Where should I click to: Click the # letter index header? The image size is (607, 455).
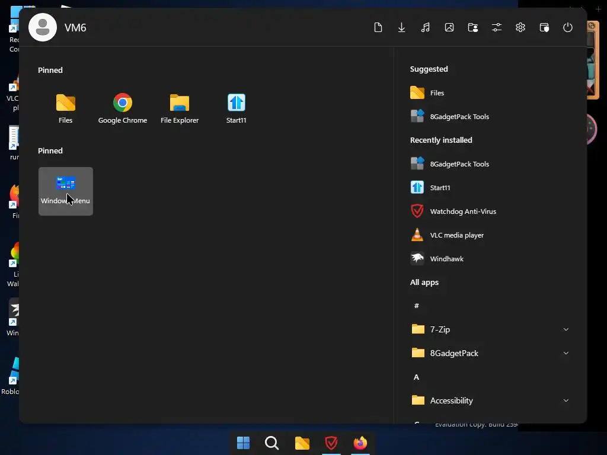[417, 306]
